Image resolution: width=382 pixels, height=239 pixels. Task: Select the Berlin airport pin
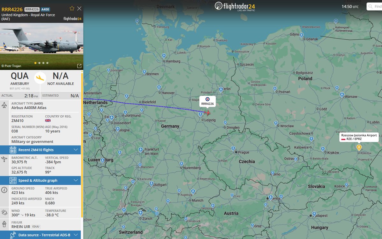coord(221,90)
